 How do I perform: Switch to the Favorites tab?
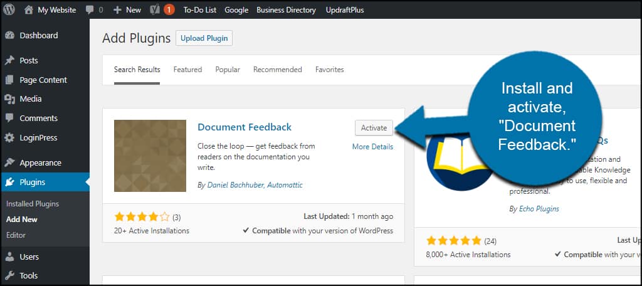point(330,70)
